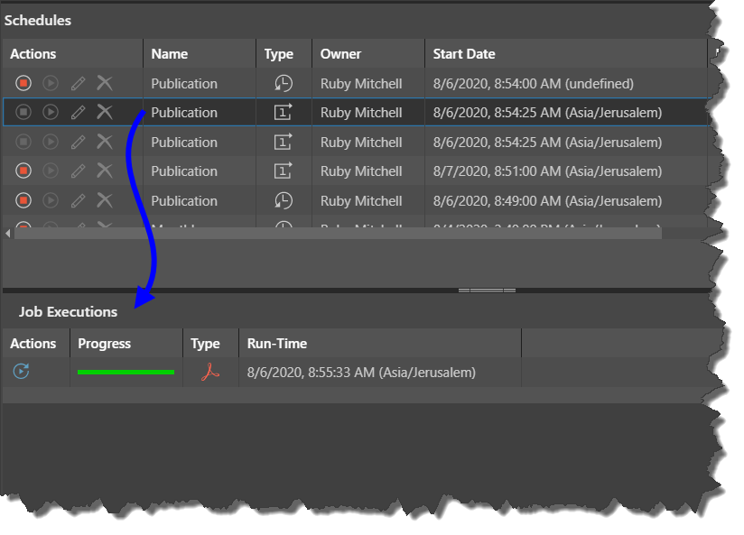The height and width of the screenshot is (535, 744).
Task: Delete the first Publication schedule (undefined timezone)
Action: pos(105,83)
